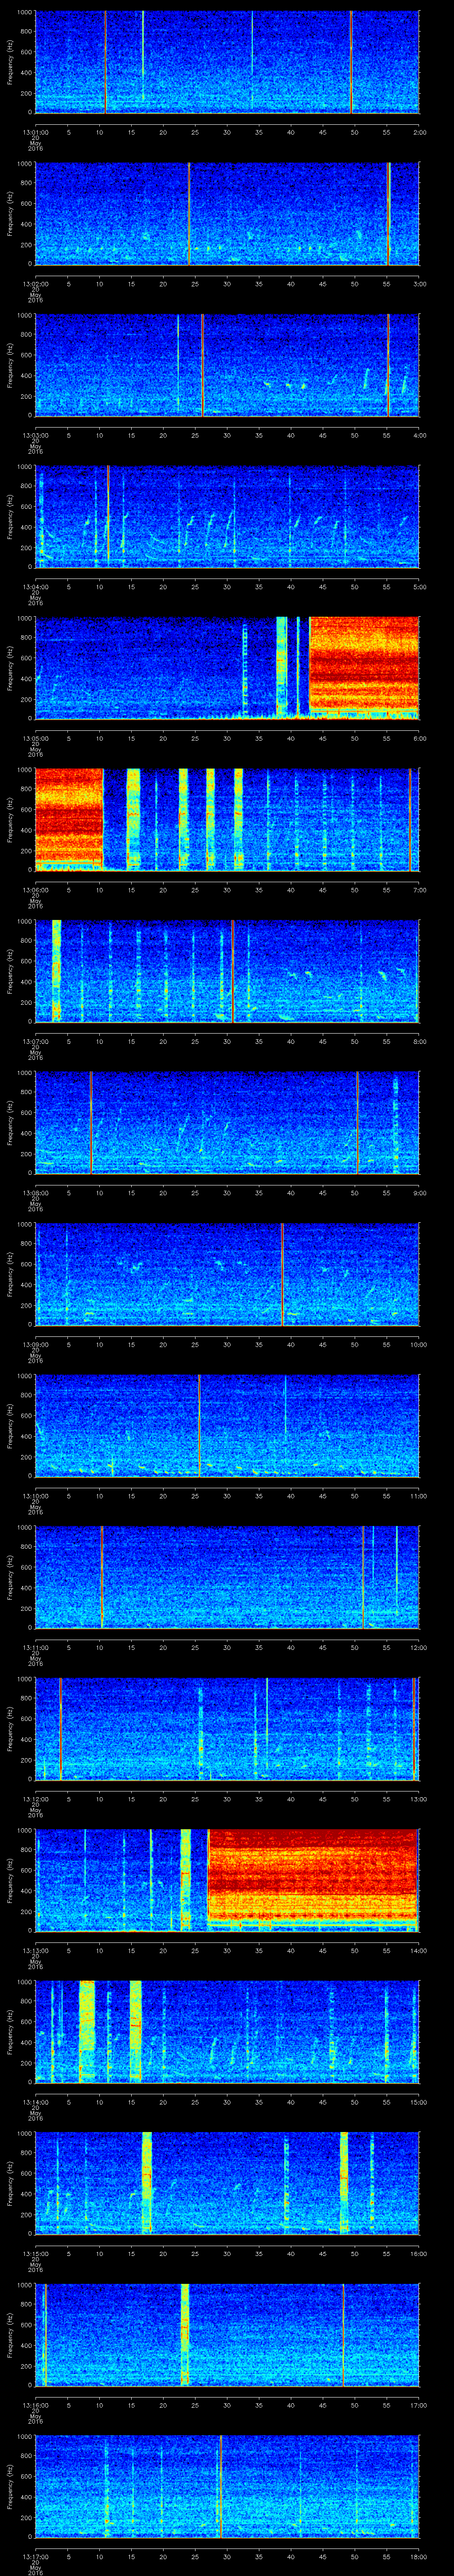The width and height of the screenshot is (454, 2576).
Task: Click the spectrogram panel starting at 13:01:00
Action: click(x=227, y=62)
